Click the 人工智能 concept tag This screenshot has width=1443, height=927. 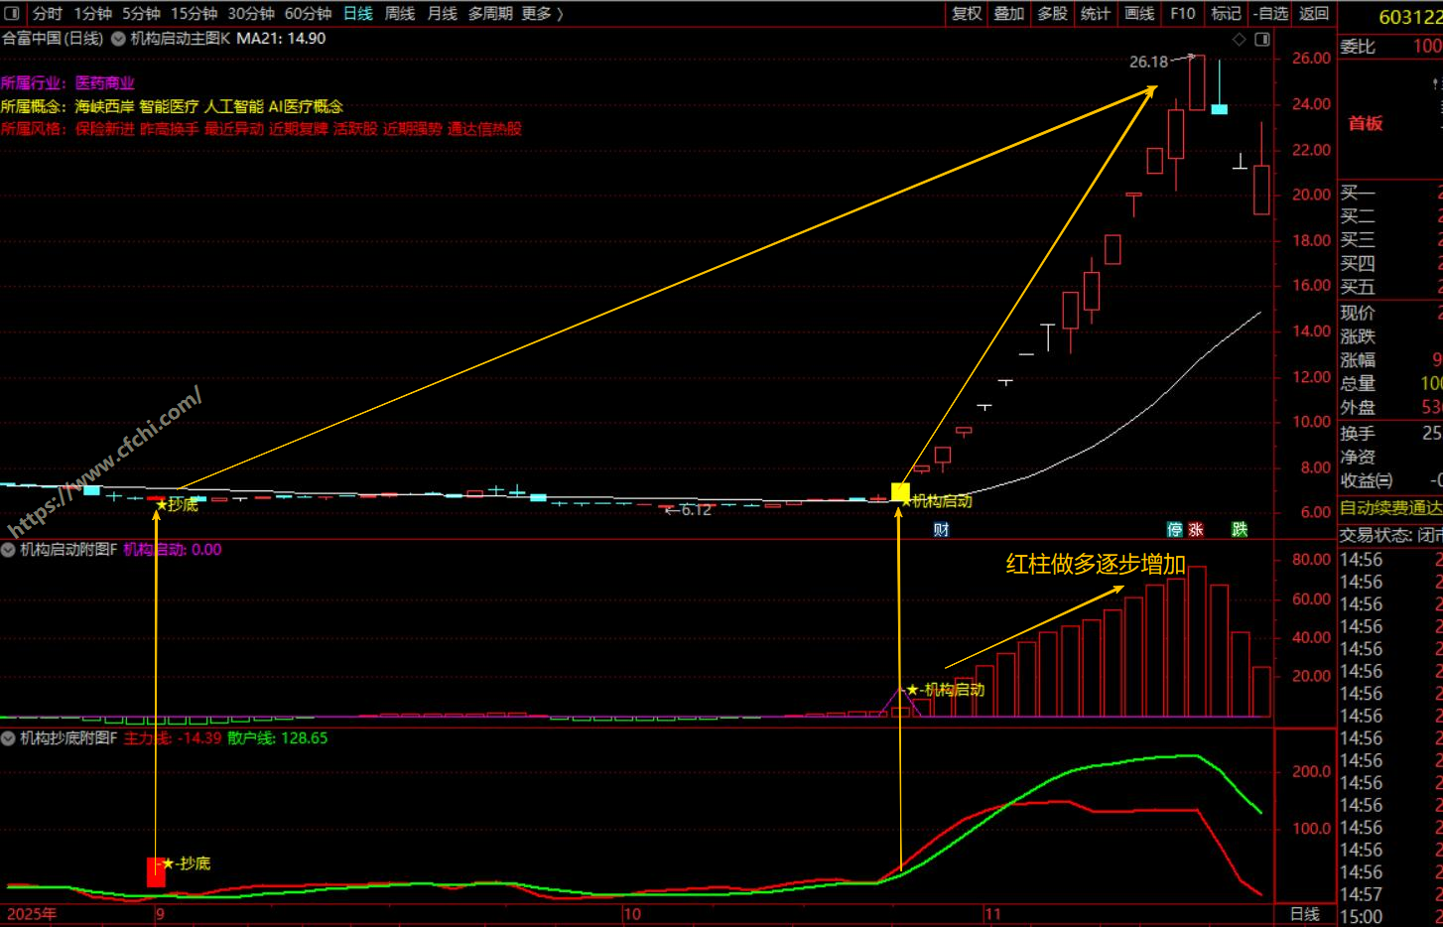pyautogui.click(x=233, y=106)
